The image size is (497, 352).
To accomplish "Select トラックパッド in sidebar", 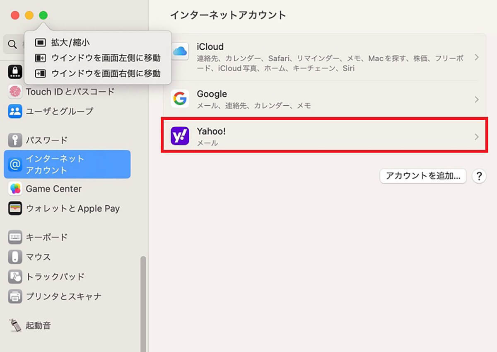I will pyautogui.click(x=67, y=277).
